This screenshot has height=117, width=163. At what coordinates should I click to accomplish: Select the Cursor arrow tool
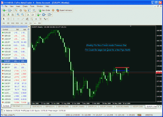point(4,19)
